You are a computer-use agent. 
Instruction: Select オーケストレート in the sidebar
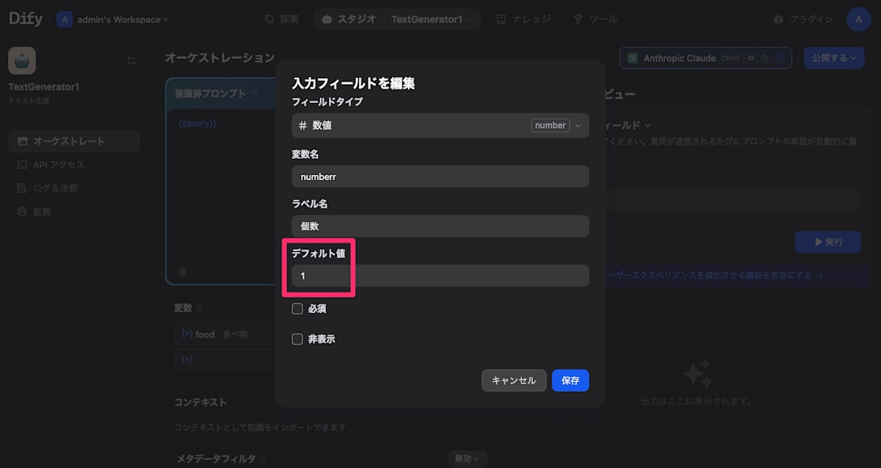point(73,141)
